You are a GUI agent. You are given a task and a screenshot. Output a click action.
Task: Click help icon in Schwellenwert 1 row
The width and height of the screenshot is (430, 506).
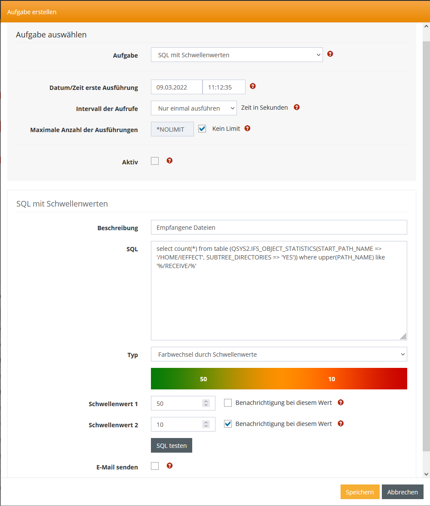(x=341, y=402)
